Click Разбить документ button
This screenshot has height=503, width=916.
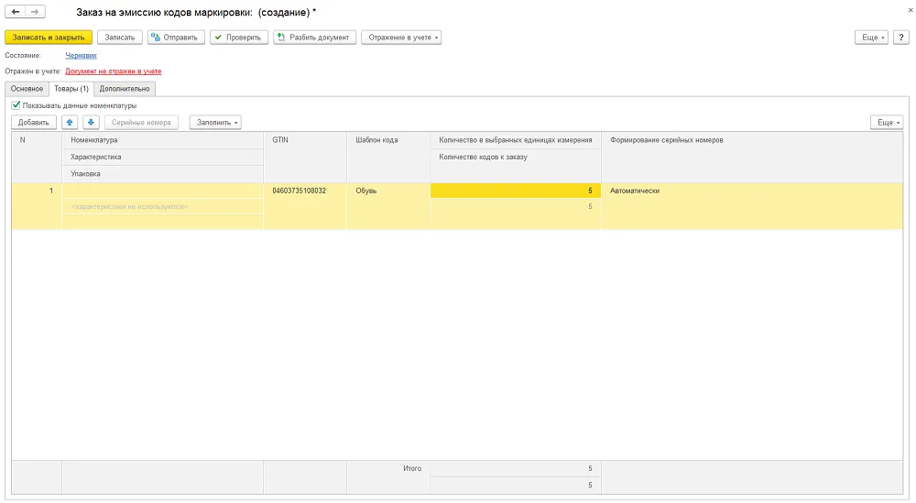tap(314, 38)
